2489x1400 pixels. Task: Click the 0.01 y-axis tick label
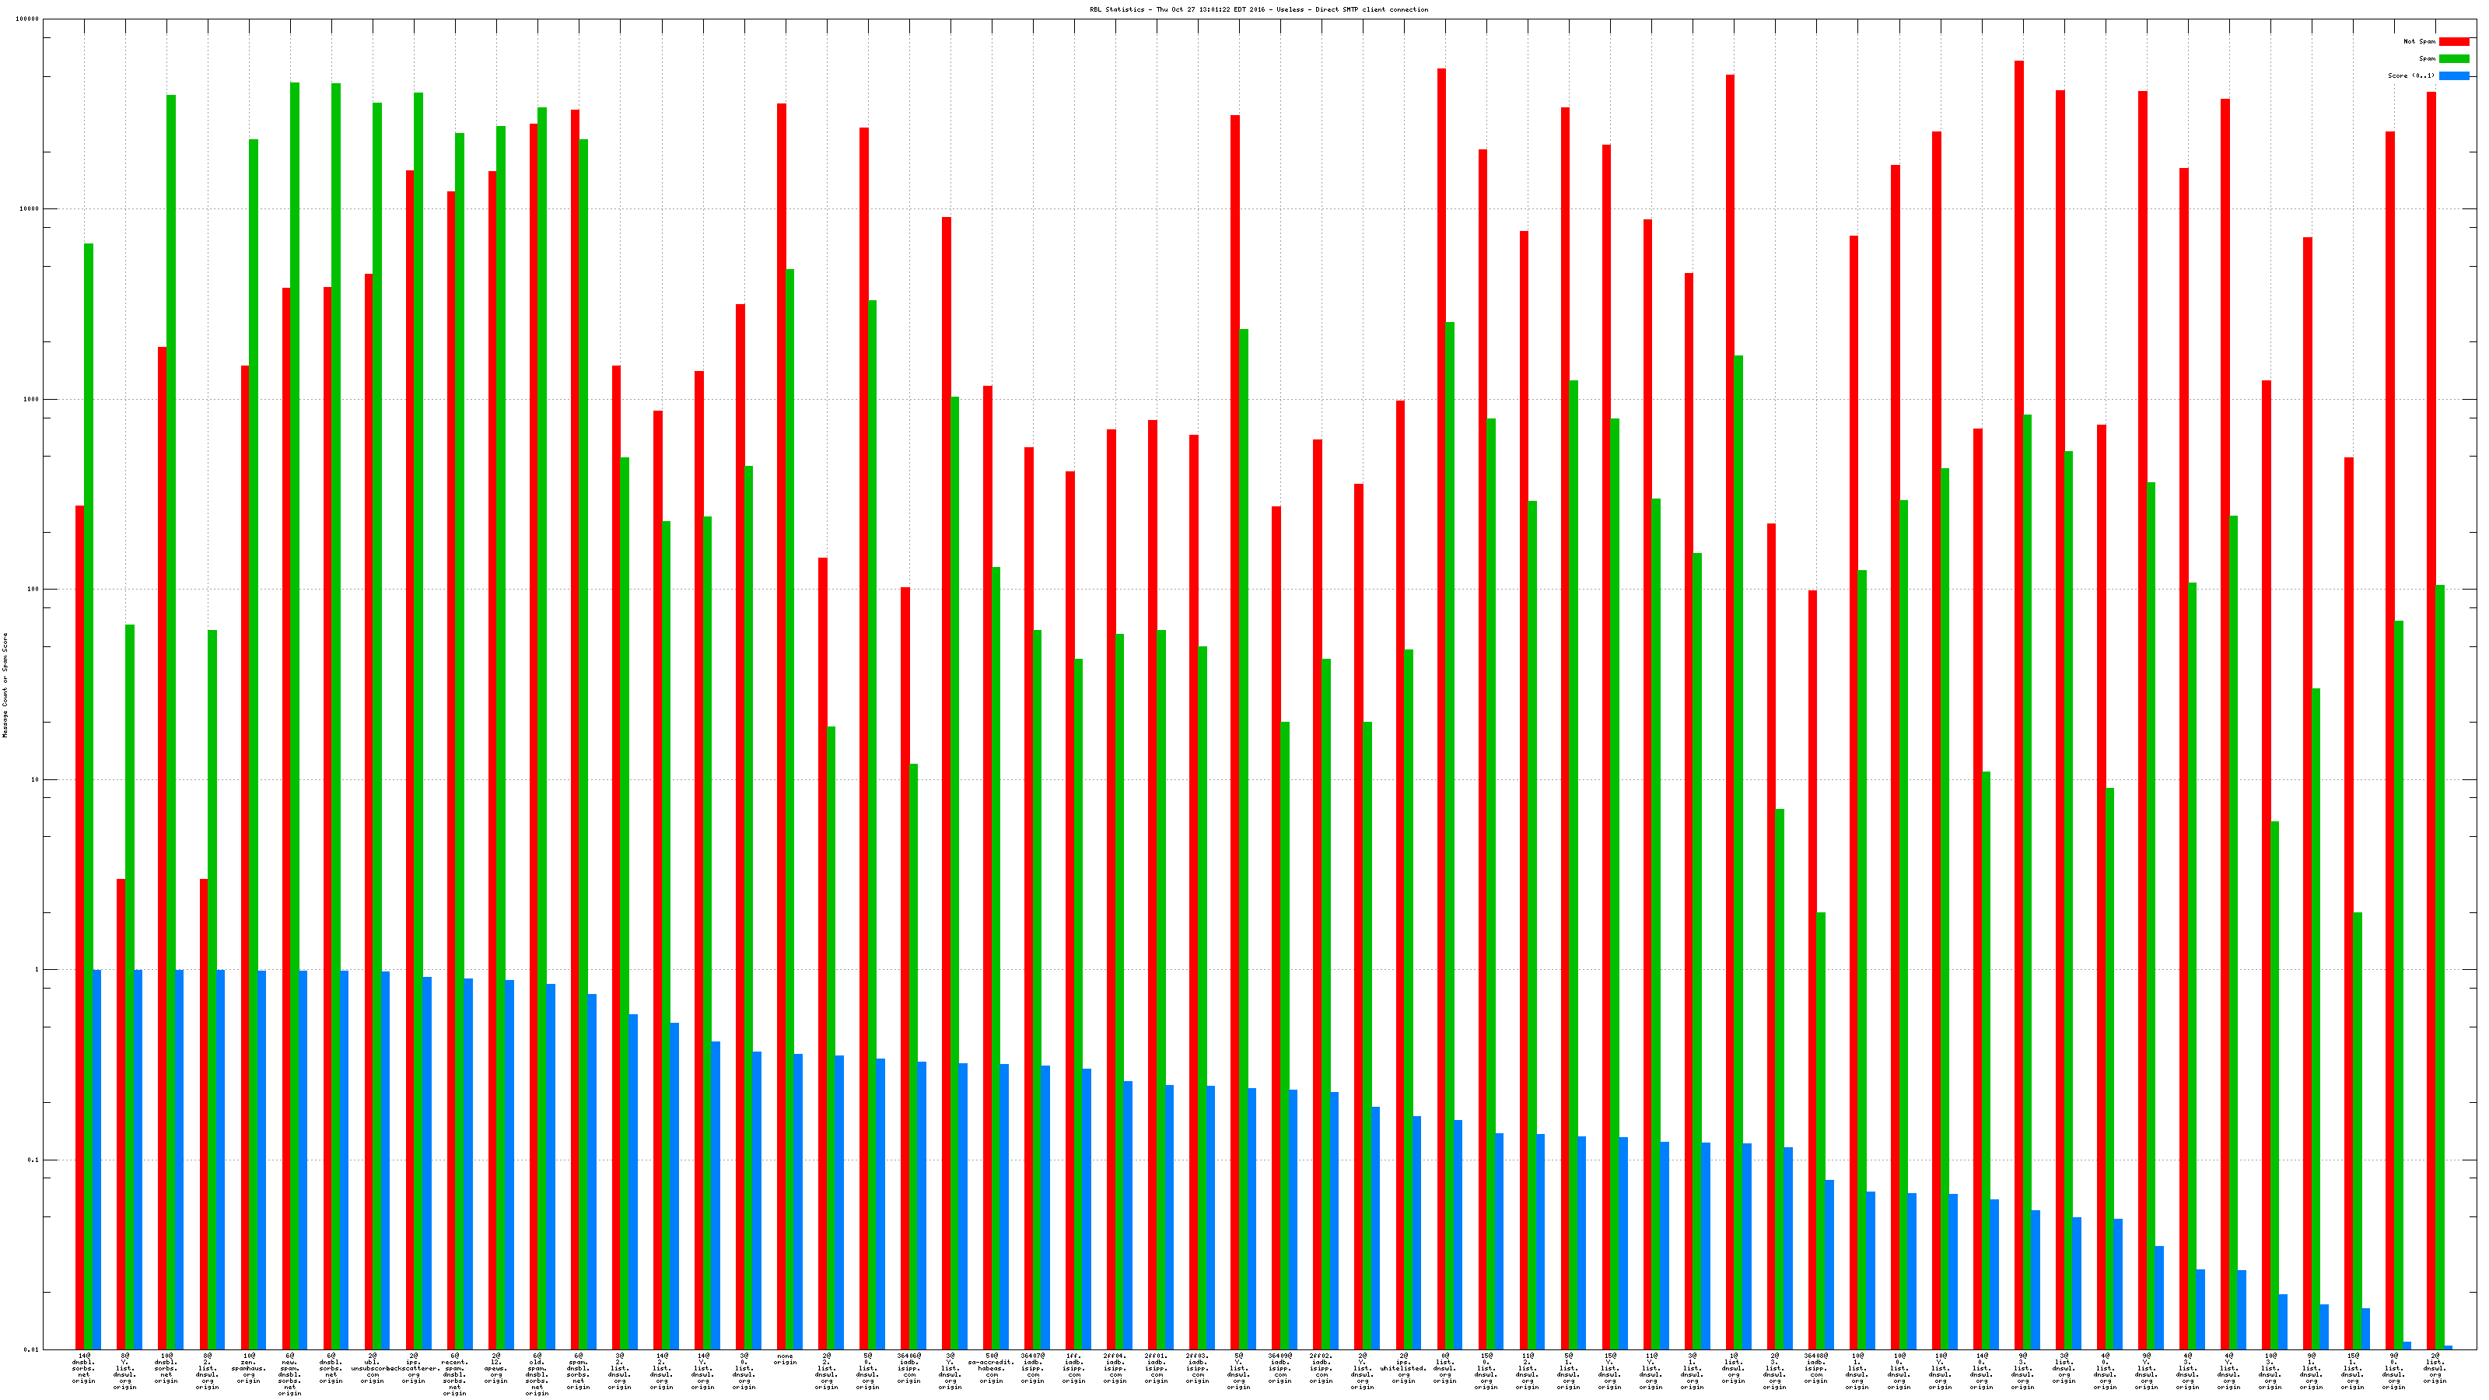tap(33, 1349)
